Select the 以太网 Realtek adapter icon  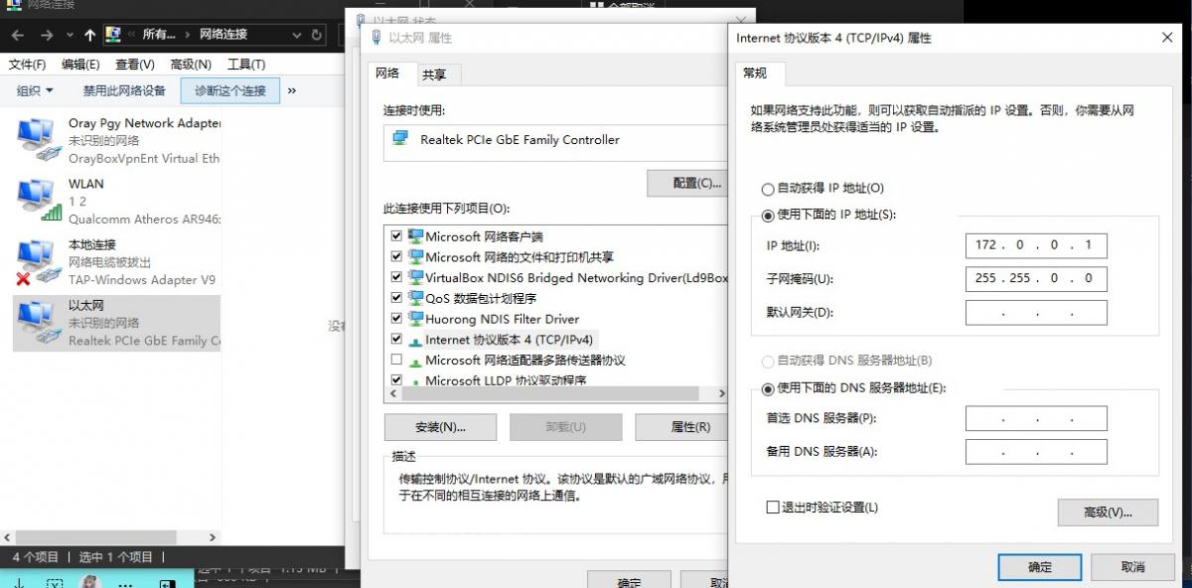37,323
